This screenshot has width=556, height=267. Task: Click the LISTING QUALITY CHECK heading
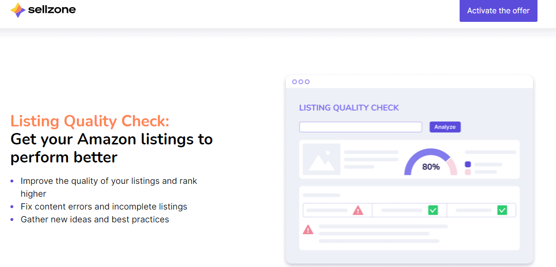pos(349,108)
